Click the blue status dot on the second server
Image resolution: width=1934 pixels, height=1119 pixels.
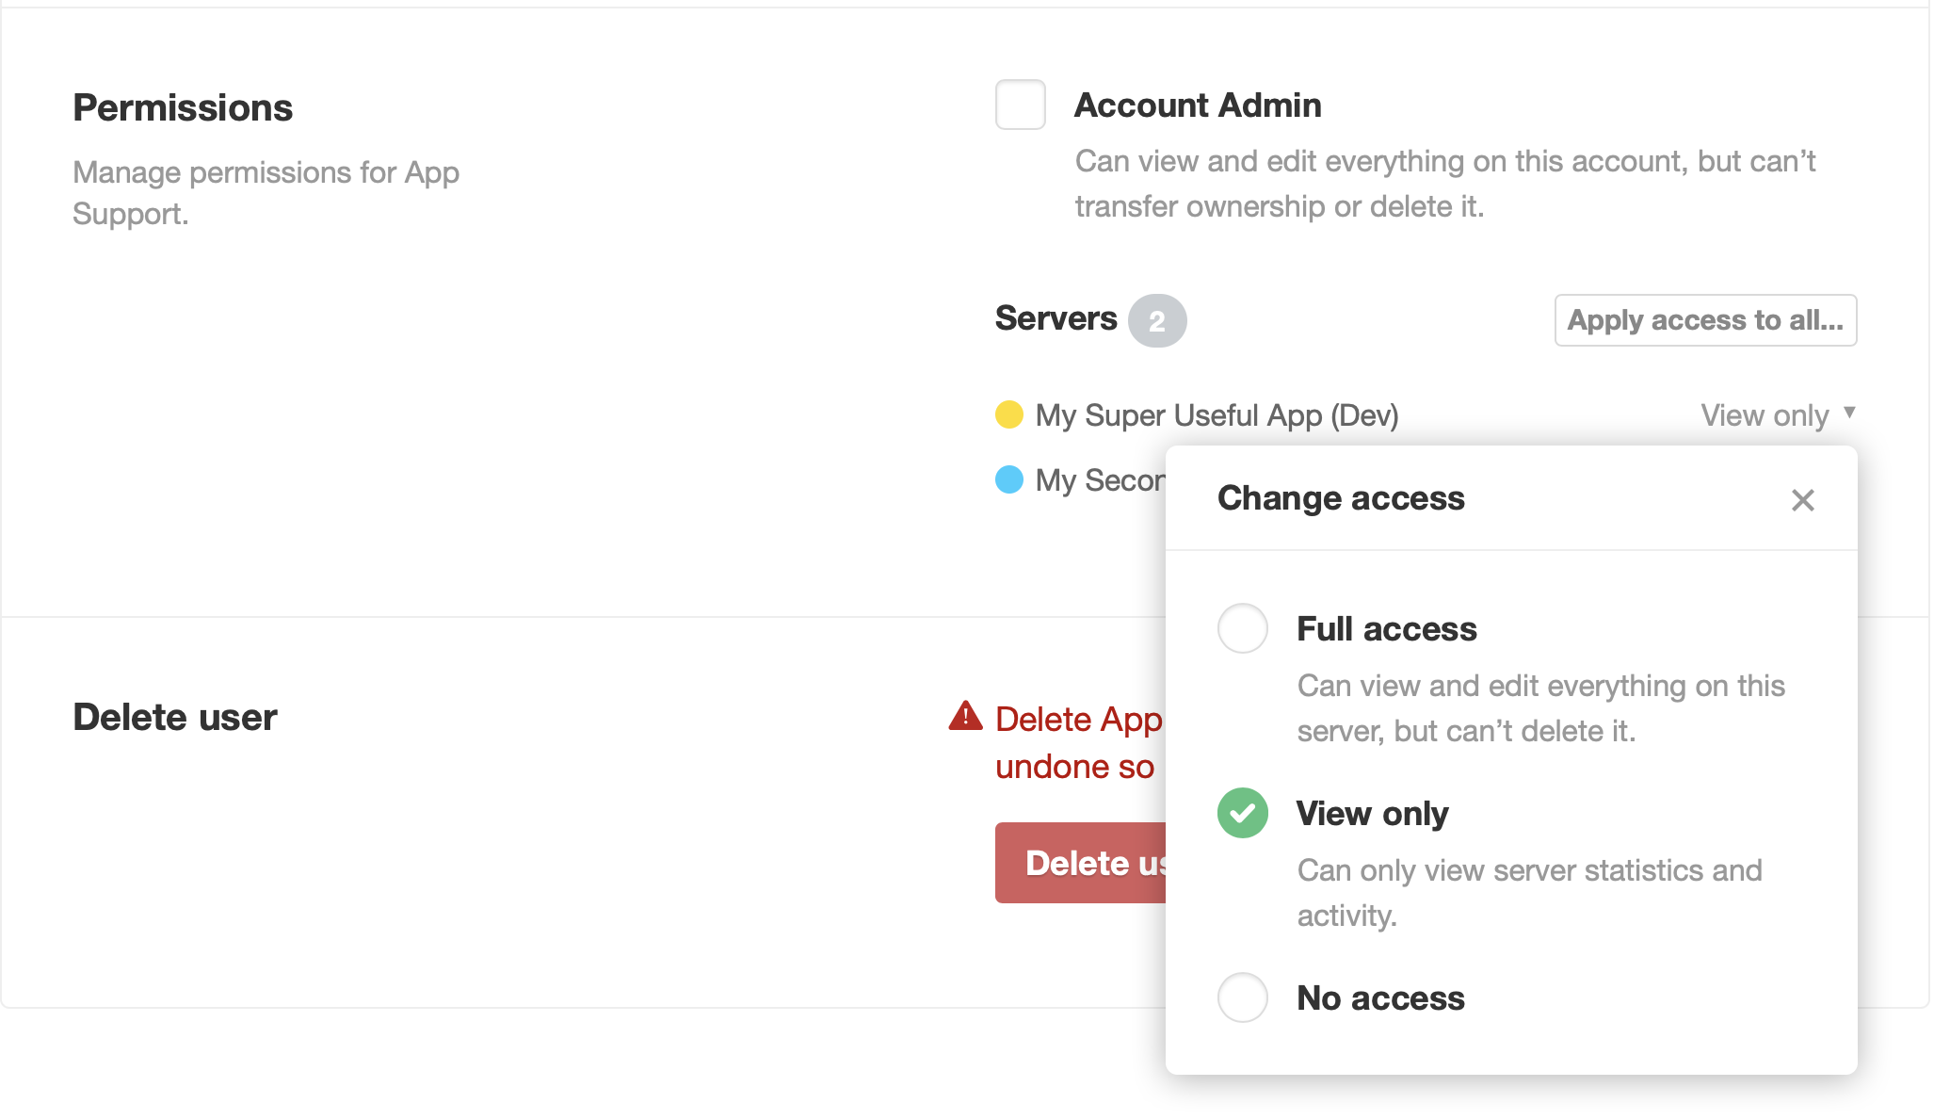tap(1008, 480)
